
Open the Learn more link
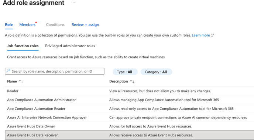click(x=201, y=35)
